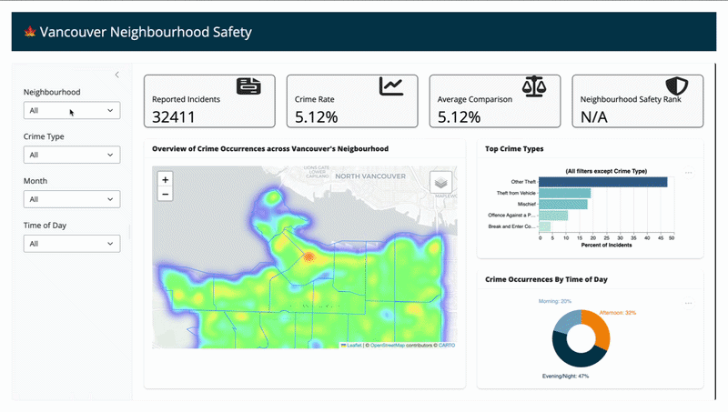Open the map layers control

[440, 182]
